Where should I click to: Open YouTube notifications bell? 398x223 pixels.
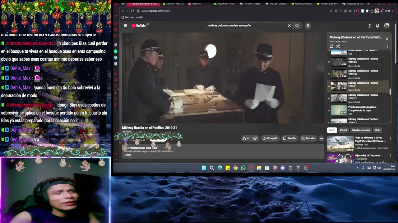pyautogui.click(x=377, y=26)
